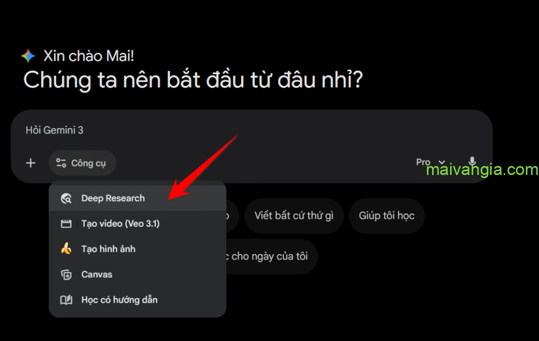Click the Deep Research magnifier icon
539x341 pixels.
[x=66, y=198]
